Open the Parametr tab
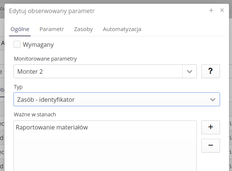The height and width of the screenshot is (171, 232). [x=52, y=29]
